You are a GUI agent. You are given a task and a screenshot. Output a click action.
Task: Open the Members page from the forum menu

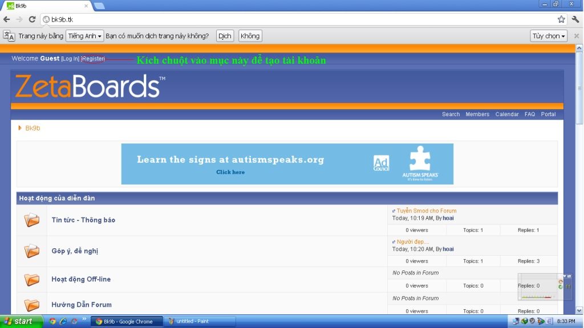point(477,114)
